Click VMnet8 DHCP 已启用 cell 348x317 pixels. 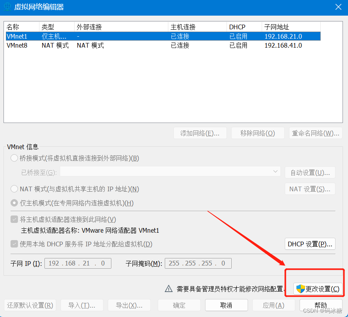point(238,45)
